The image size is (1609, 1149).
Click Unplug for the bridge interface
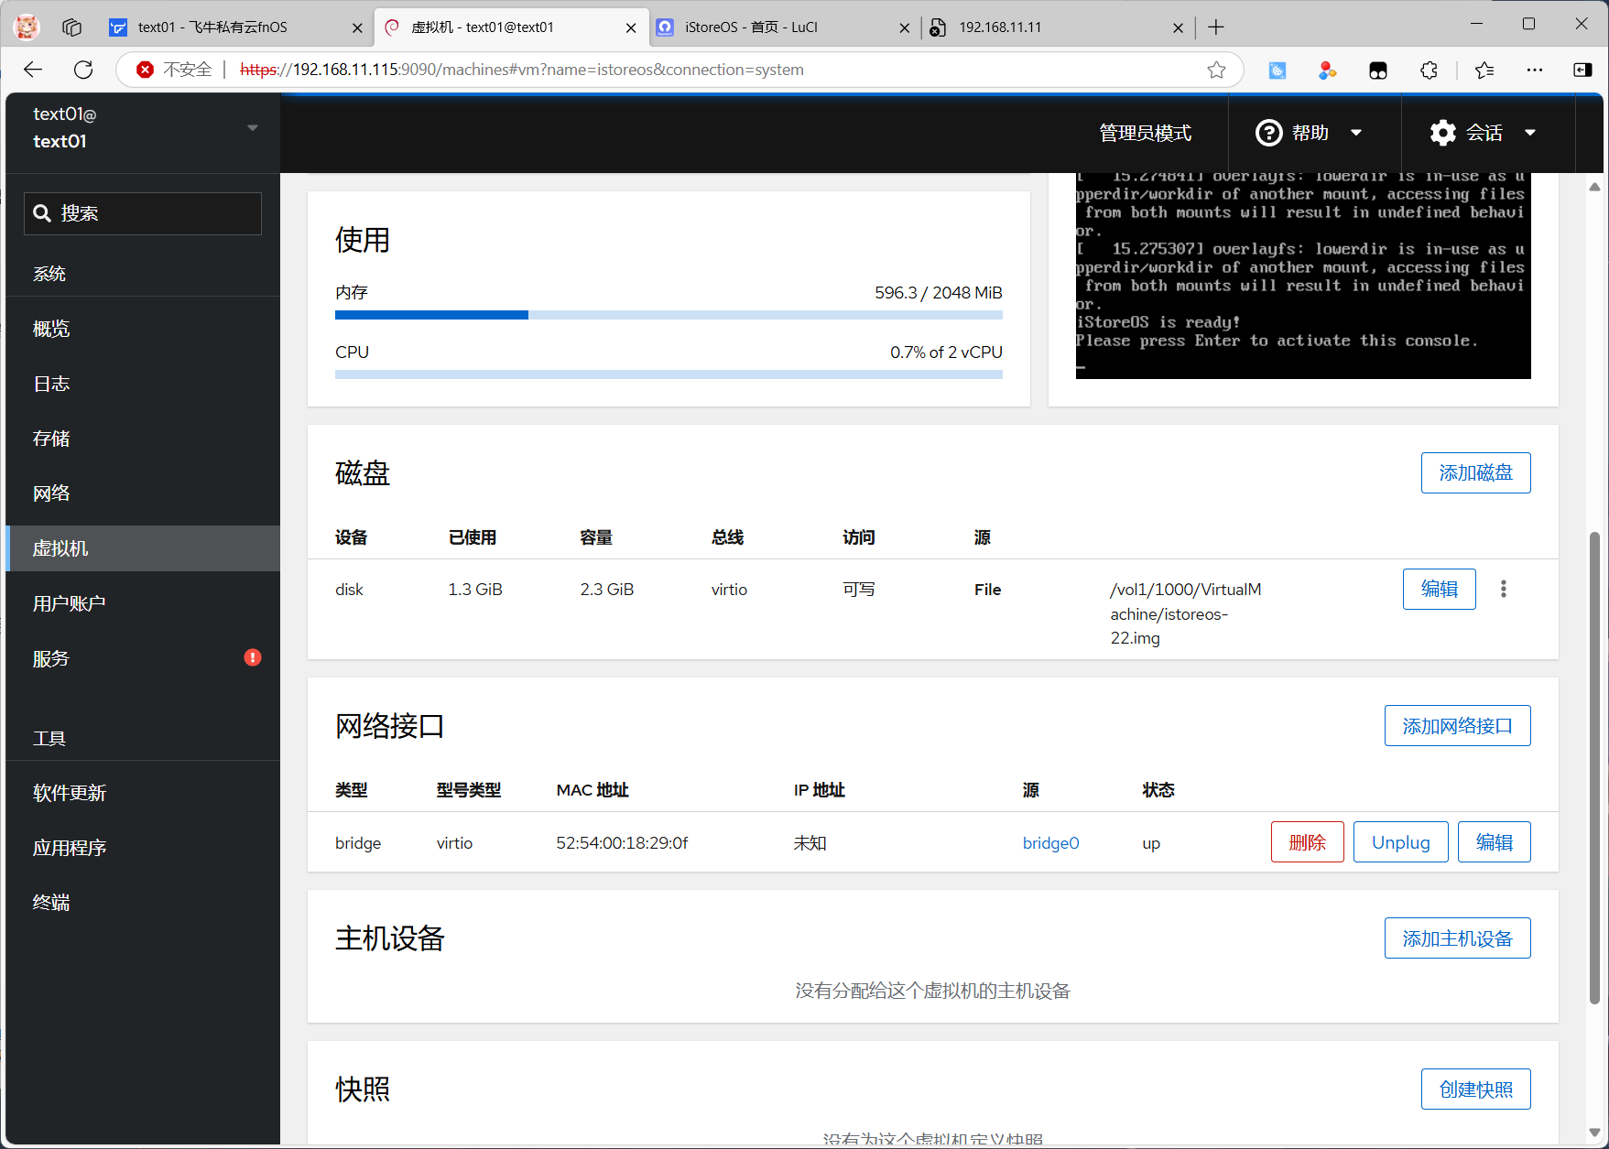1400,842
